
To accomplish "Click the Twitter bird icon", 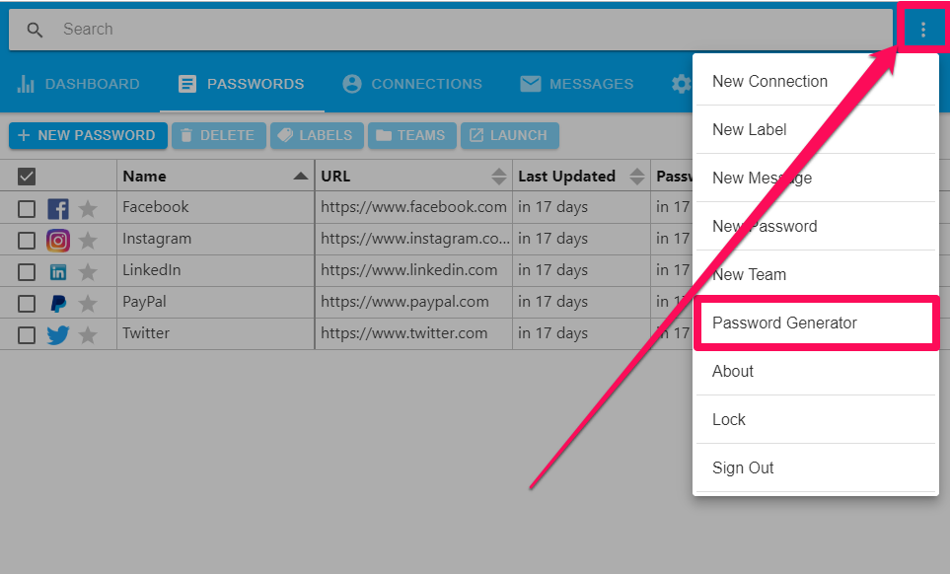I will tap(58, 334).
